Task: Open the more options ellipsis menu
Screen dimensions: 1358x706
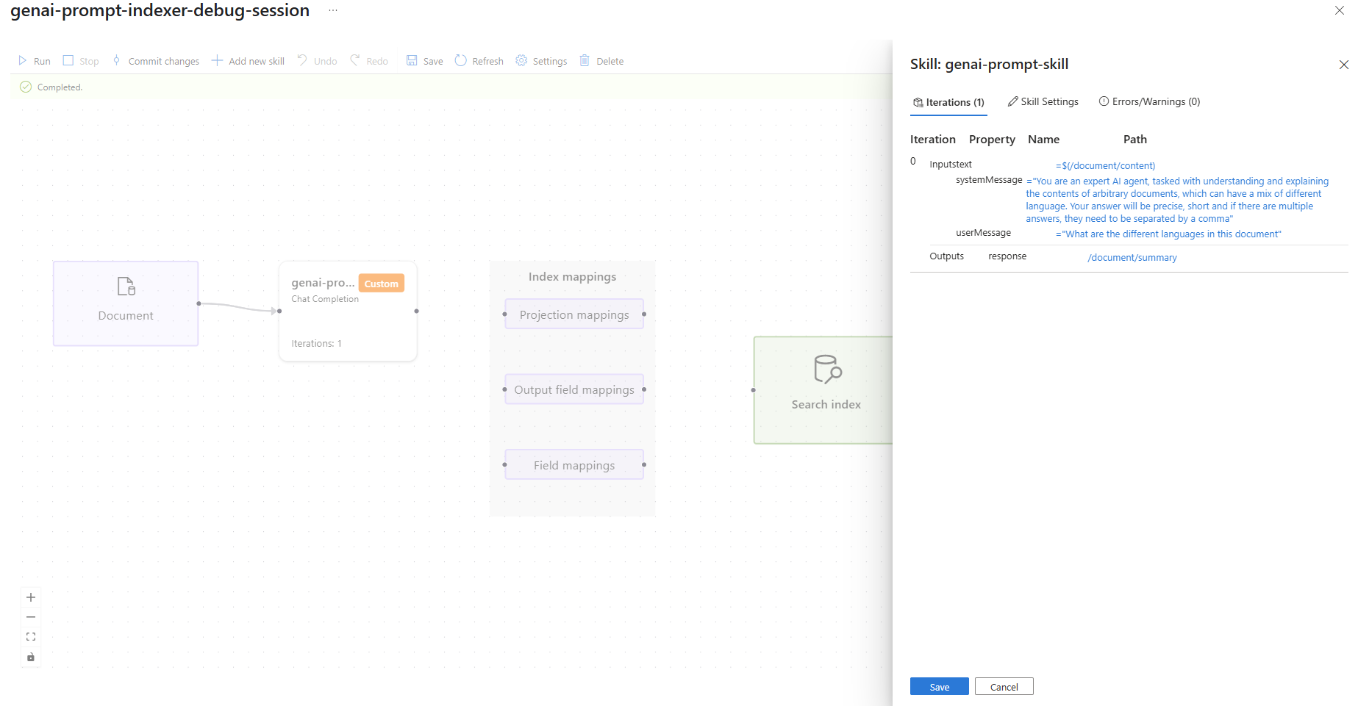Action: [333, 10]
